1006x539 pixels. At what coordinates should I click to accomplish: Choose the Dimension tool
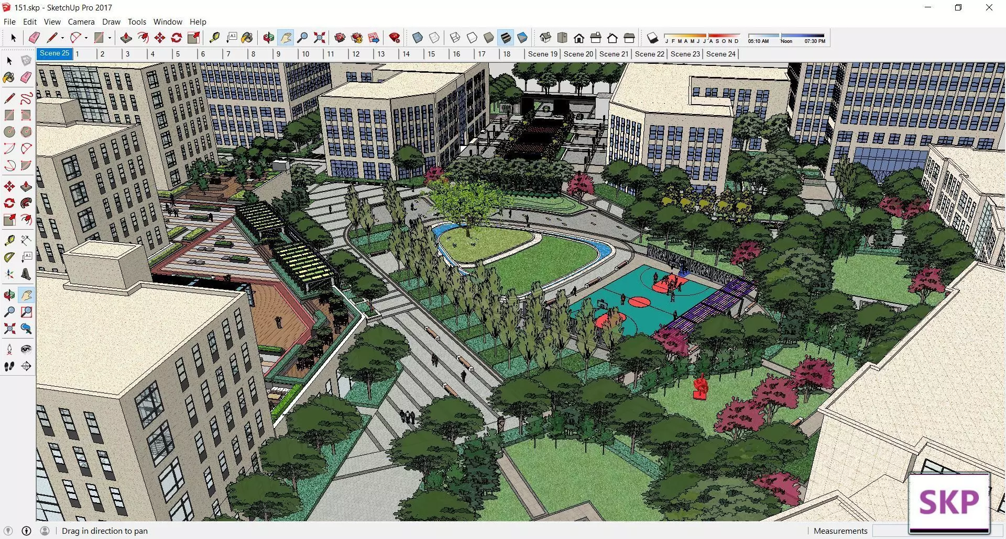click(26, 240)
